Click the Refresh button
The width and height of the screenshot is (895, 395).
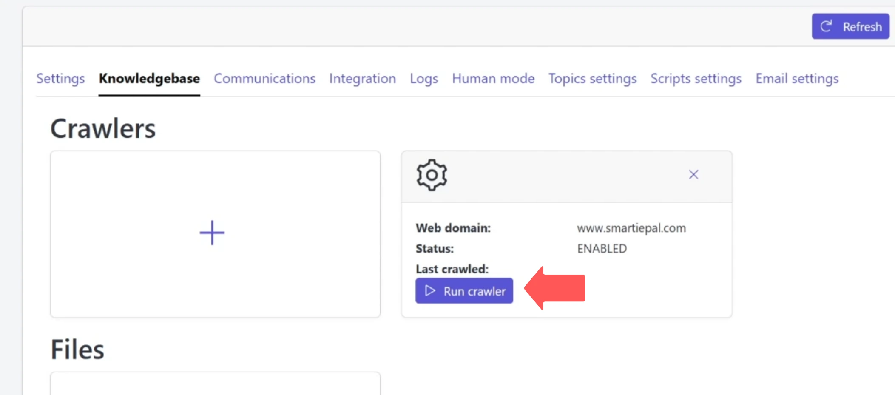[x=850, y=26]
